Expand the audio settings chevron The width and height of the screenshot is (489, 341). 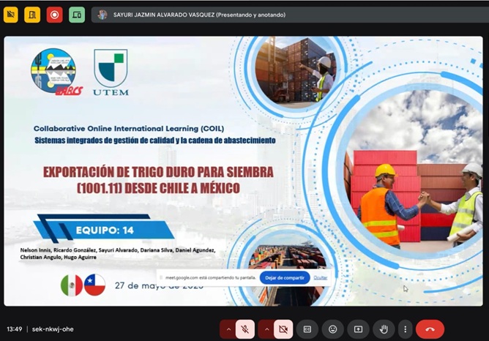coord(228,329)
